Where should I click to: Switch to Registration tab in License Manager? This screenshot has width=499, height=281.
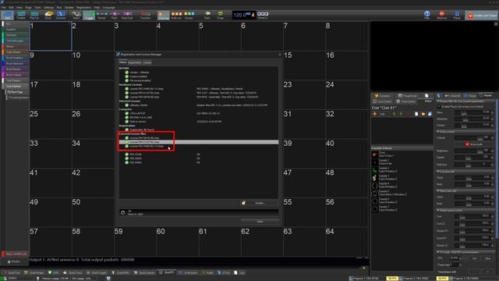[134, 62]
